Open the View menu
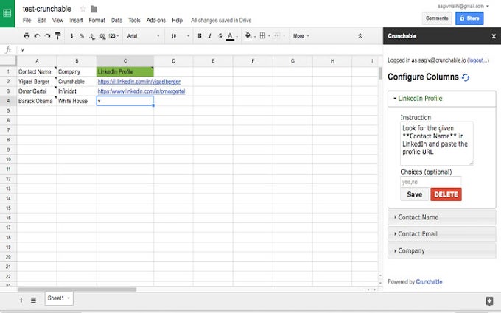 pos(57,20)
